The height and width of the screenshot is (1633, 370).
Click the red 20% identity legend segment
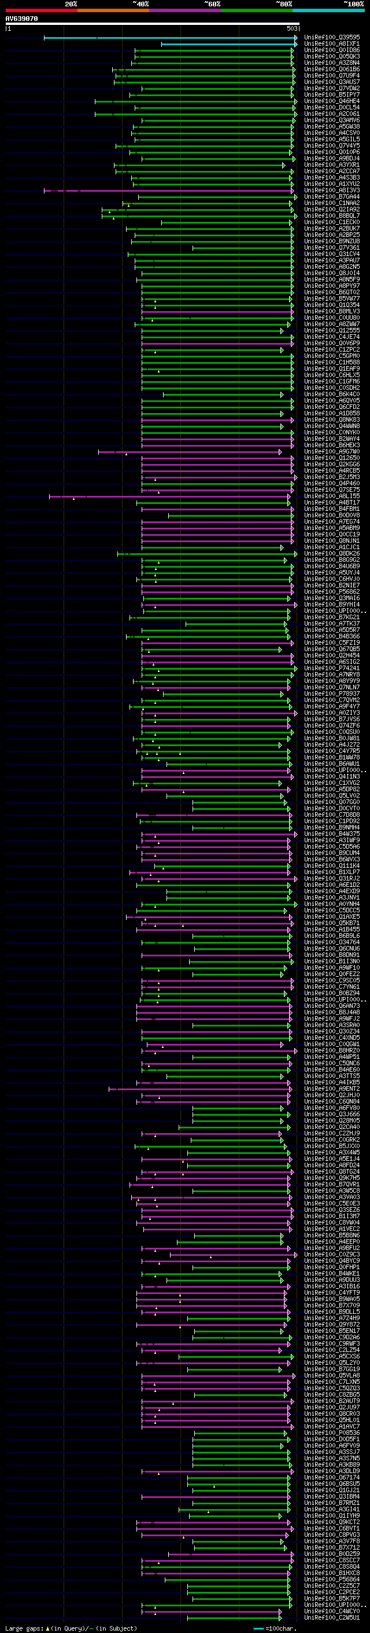click(41, 10)
